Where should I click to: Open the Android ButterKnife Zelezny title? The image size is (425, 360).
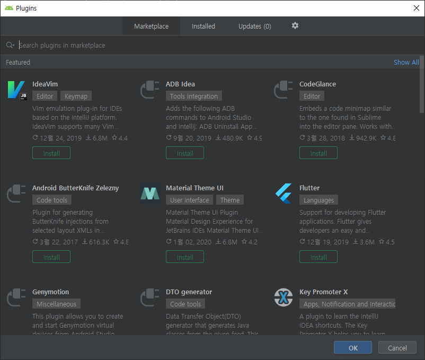click(x=76, y=188)
